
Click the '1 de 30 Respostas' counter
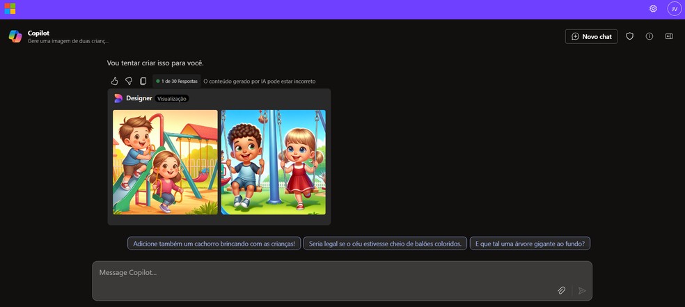pyautogui.click(x=177, y=81)
